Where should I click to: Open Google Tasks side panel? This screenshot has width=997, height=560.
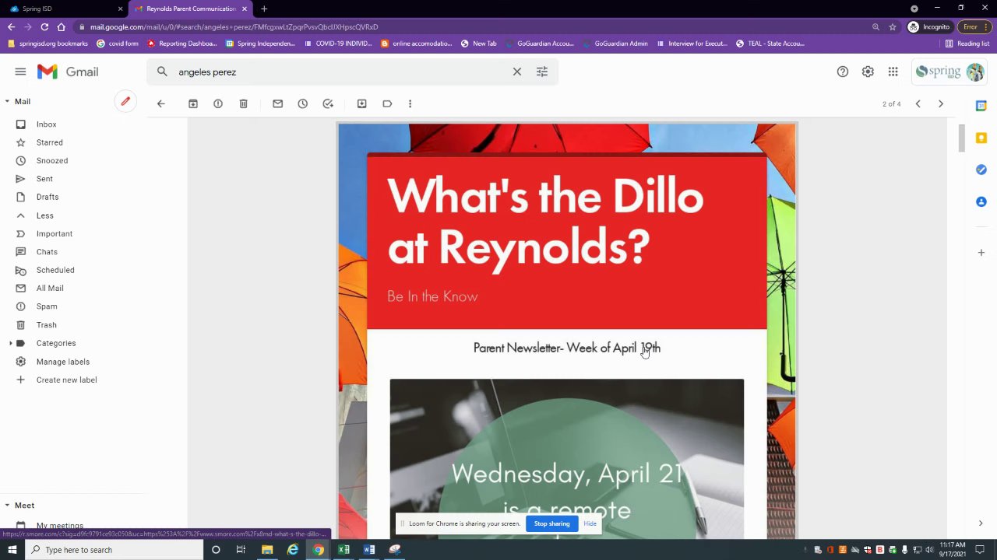981,170
